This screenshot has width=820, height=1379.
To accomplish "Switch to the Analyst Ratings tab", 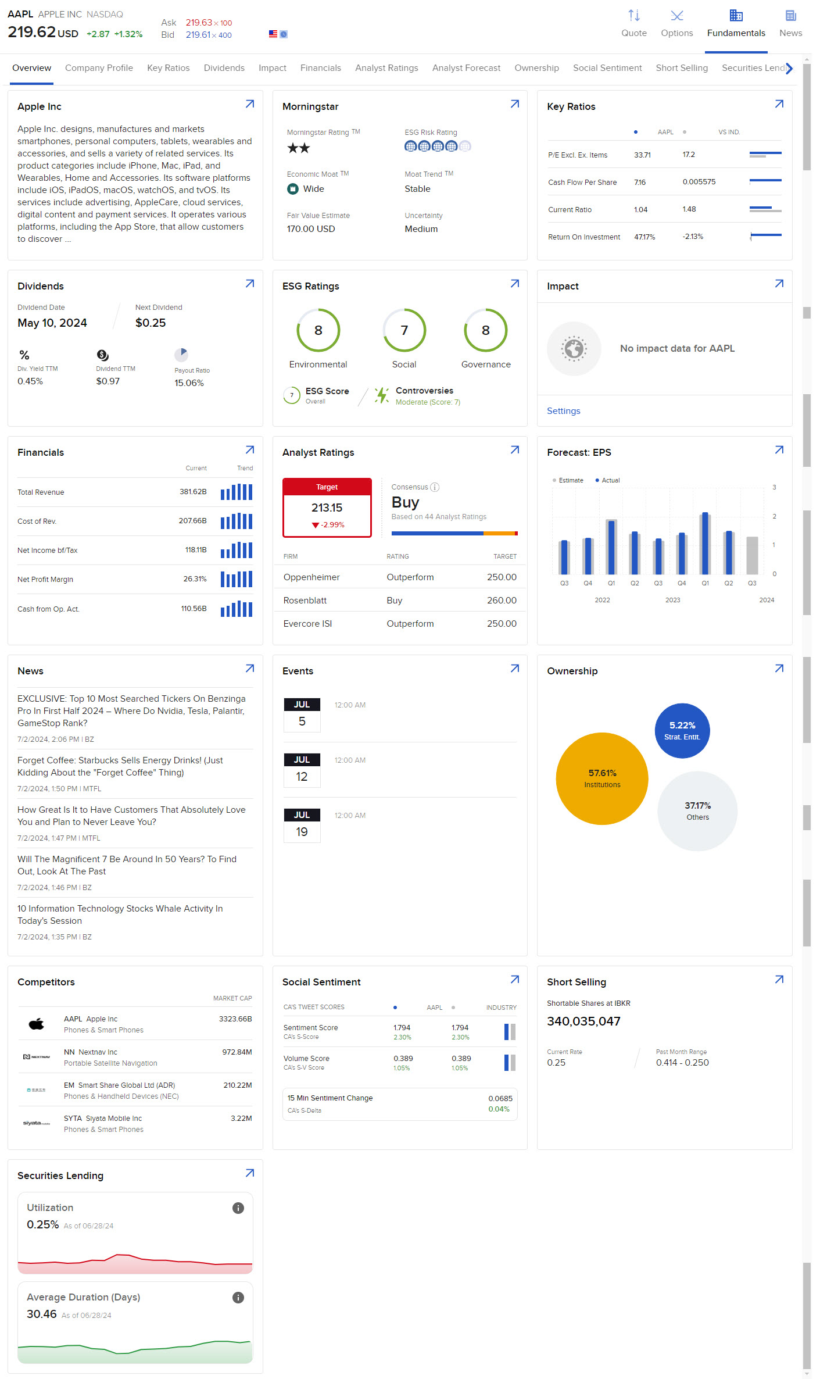I will (x=386, y=68).
